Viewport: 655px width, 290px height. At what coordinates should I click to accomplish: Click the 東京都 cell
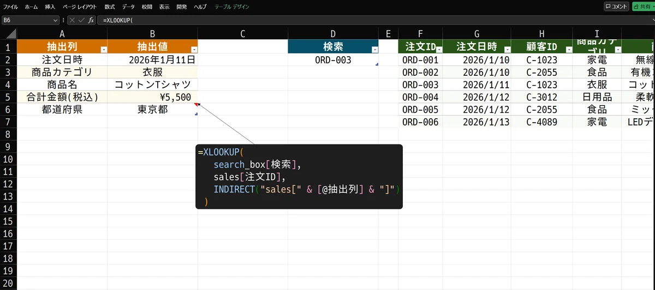(x=152, y=110)
